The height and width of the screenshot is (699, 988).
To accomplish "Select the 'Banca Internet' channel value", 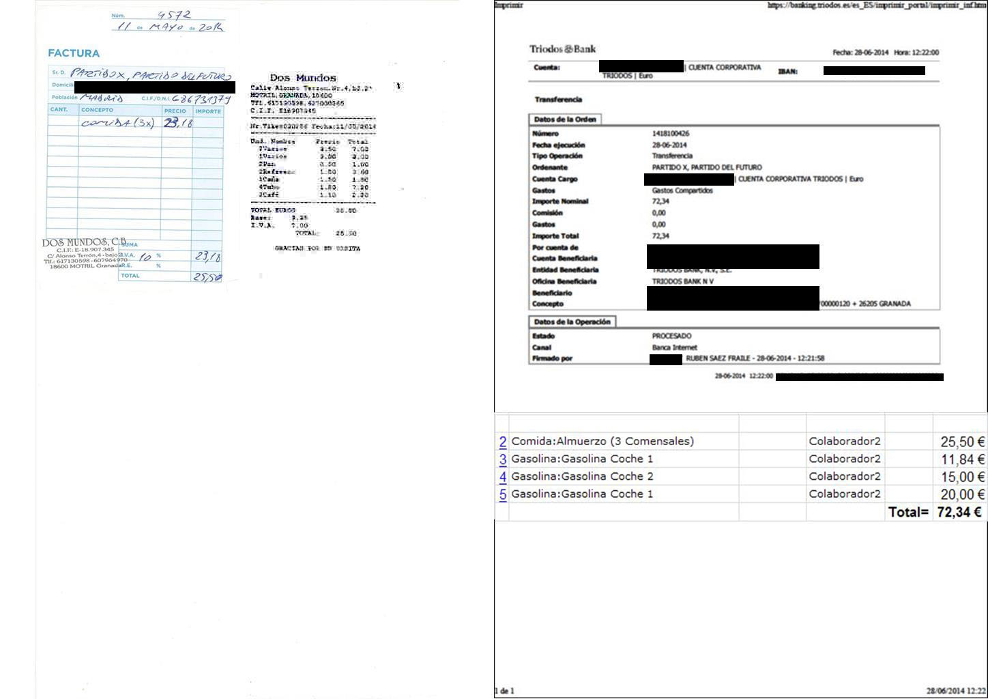I will (675, 347).
